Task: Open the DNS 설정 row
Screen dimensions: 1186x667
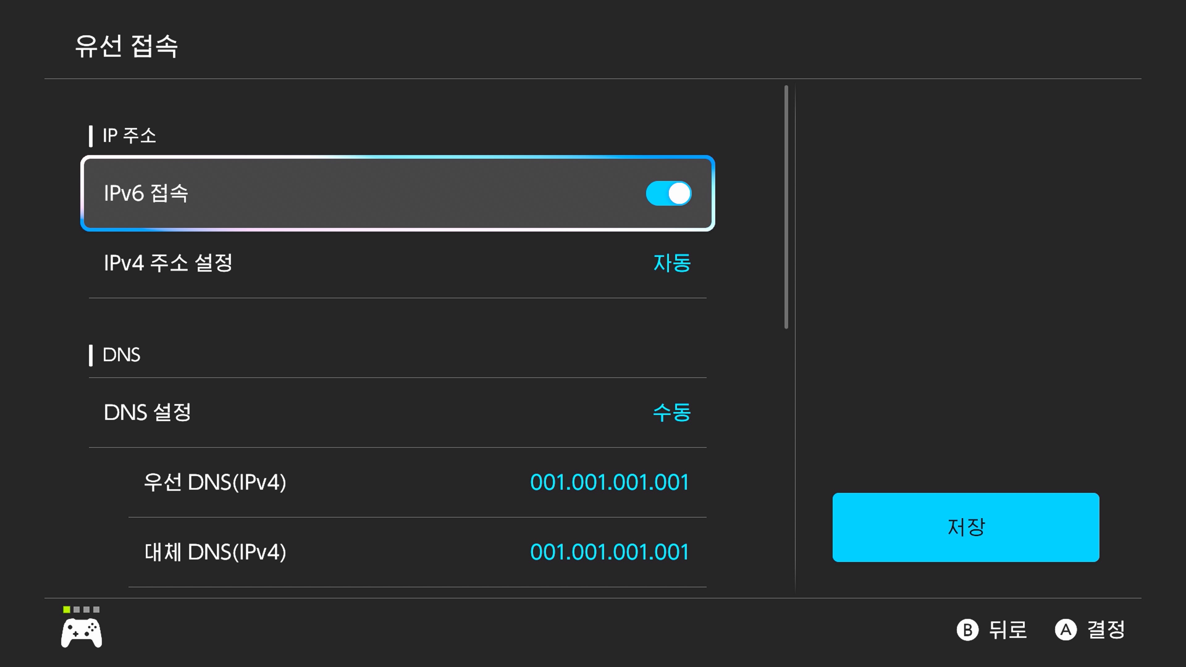Action: click(147, 413)
